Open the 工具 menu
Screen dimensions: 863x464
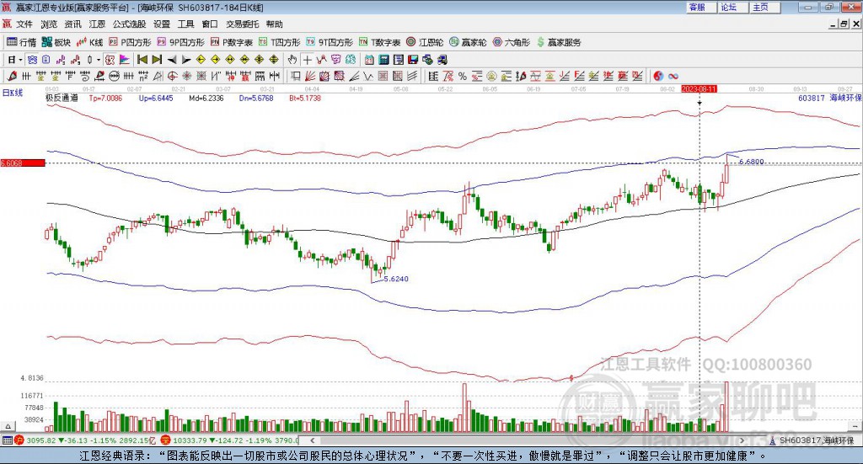click(x=185, y=24)
